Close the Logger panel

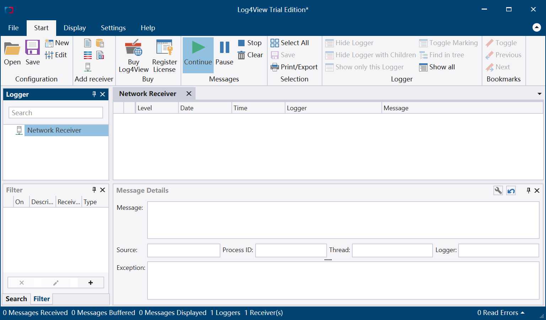tap(103, 94)
